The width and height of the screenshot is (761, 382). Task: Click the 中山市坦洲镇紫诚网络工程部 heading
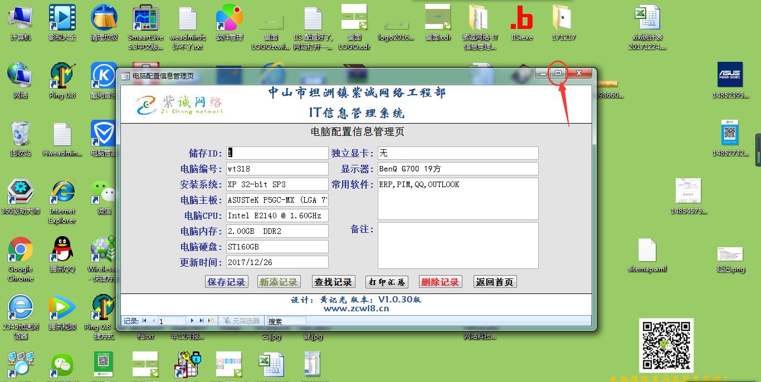pos(357,93)
